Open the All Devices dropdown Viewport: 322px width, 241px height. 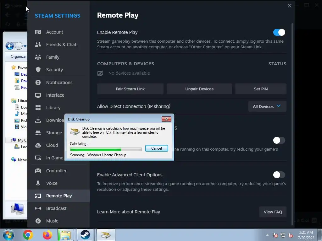(267, 106)
